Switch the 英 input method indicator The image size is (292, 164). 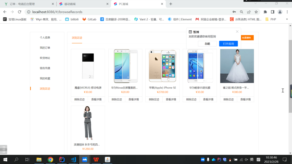[x=252, y=159]
